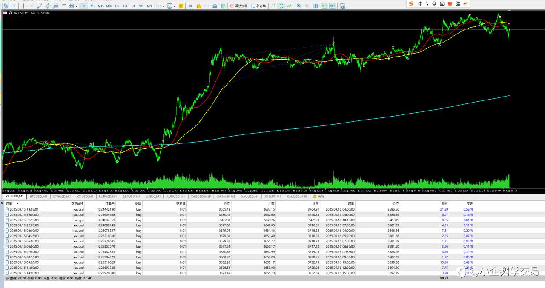Open the XAGUSD,M15 chart tab
The width and height of the screenshot is (545, 288).
click(x=201, y=197)
